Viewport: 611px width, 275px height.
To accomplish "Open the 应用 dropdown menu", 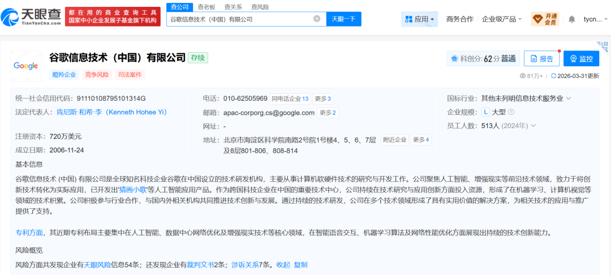I will pyautogui.click(x=419, y=19).
